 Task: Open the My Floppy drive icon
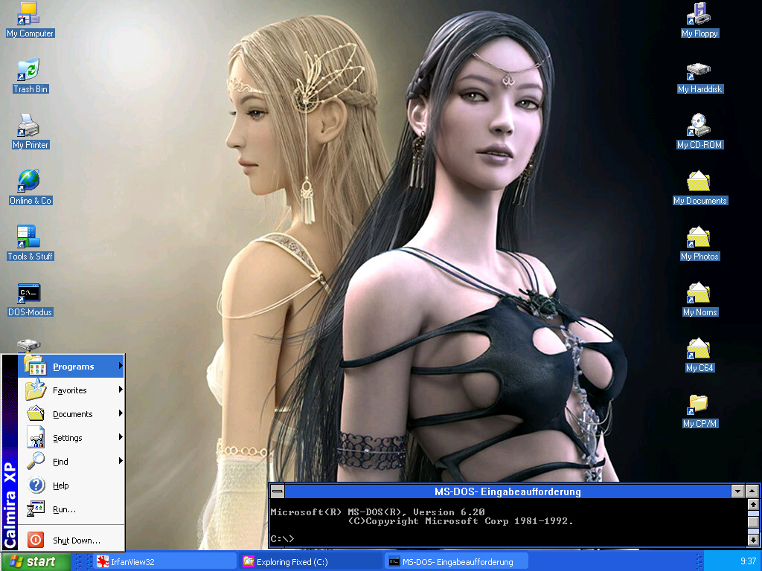click(697, 15)
